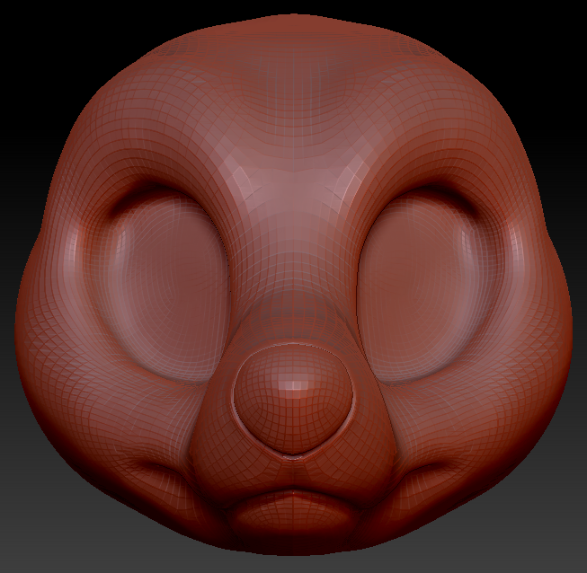
Task: Click the bridge between the two eye sockets
Action: pos(292,260)
